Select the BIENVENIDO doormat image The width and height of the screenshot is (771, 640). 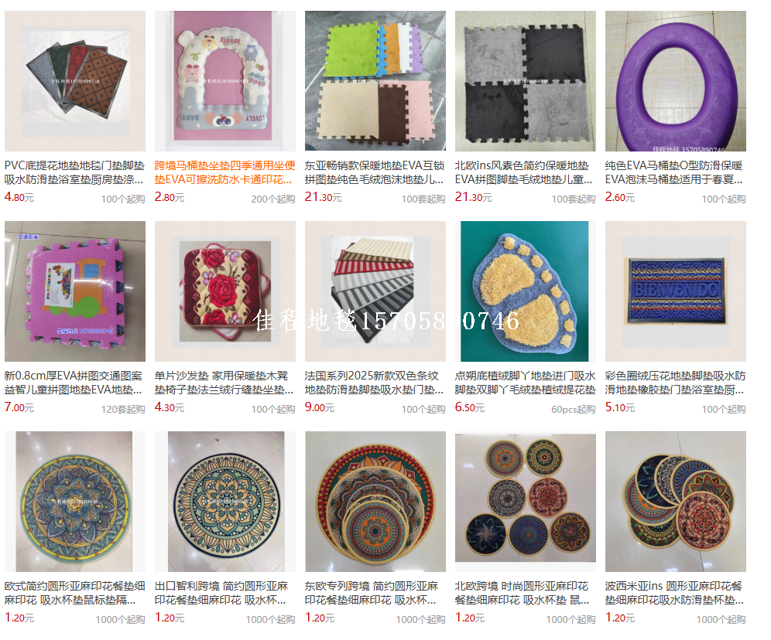tap(675, 291)
